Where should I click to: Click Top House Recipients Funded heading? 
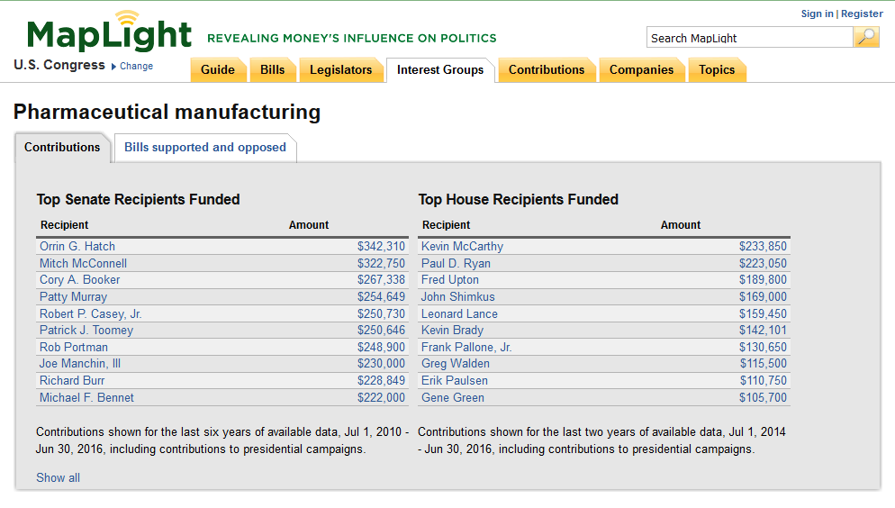pos(519,199)
